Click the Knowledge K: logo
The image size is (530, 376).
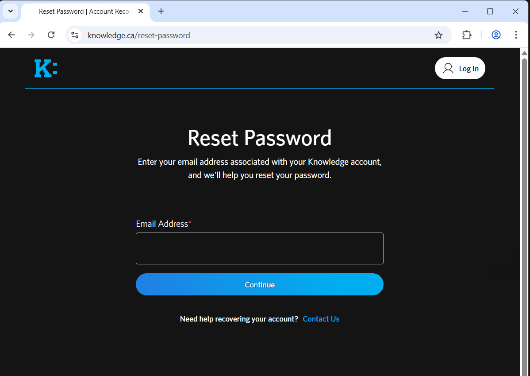(x=46, y=69)
